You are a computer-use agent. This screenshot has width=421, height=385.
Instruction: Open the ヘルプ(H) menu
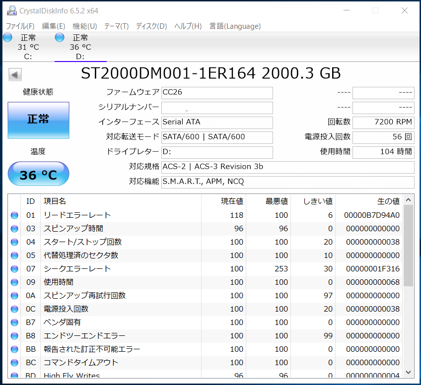188,26
